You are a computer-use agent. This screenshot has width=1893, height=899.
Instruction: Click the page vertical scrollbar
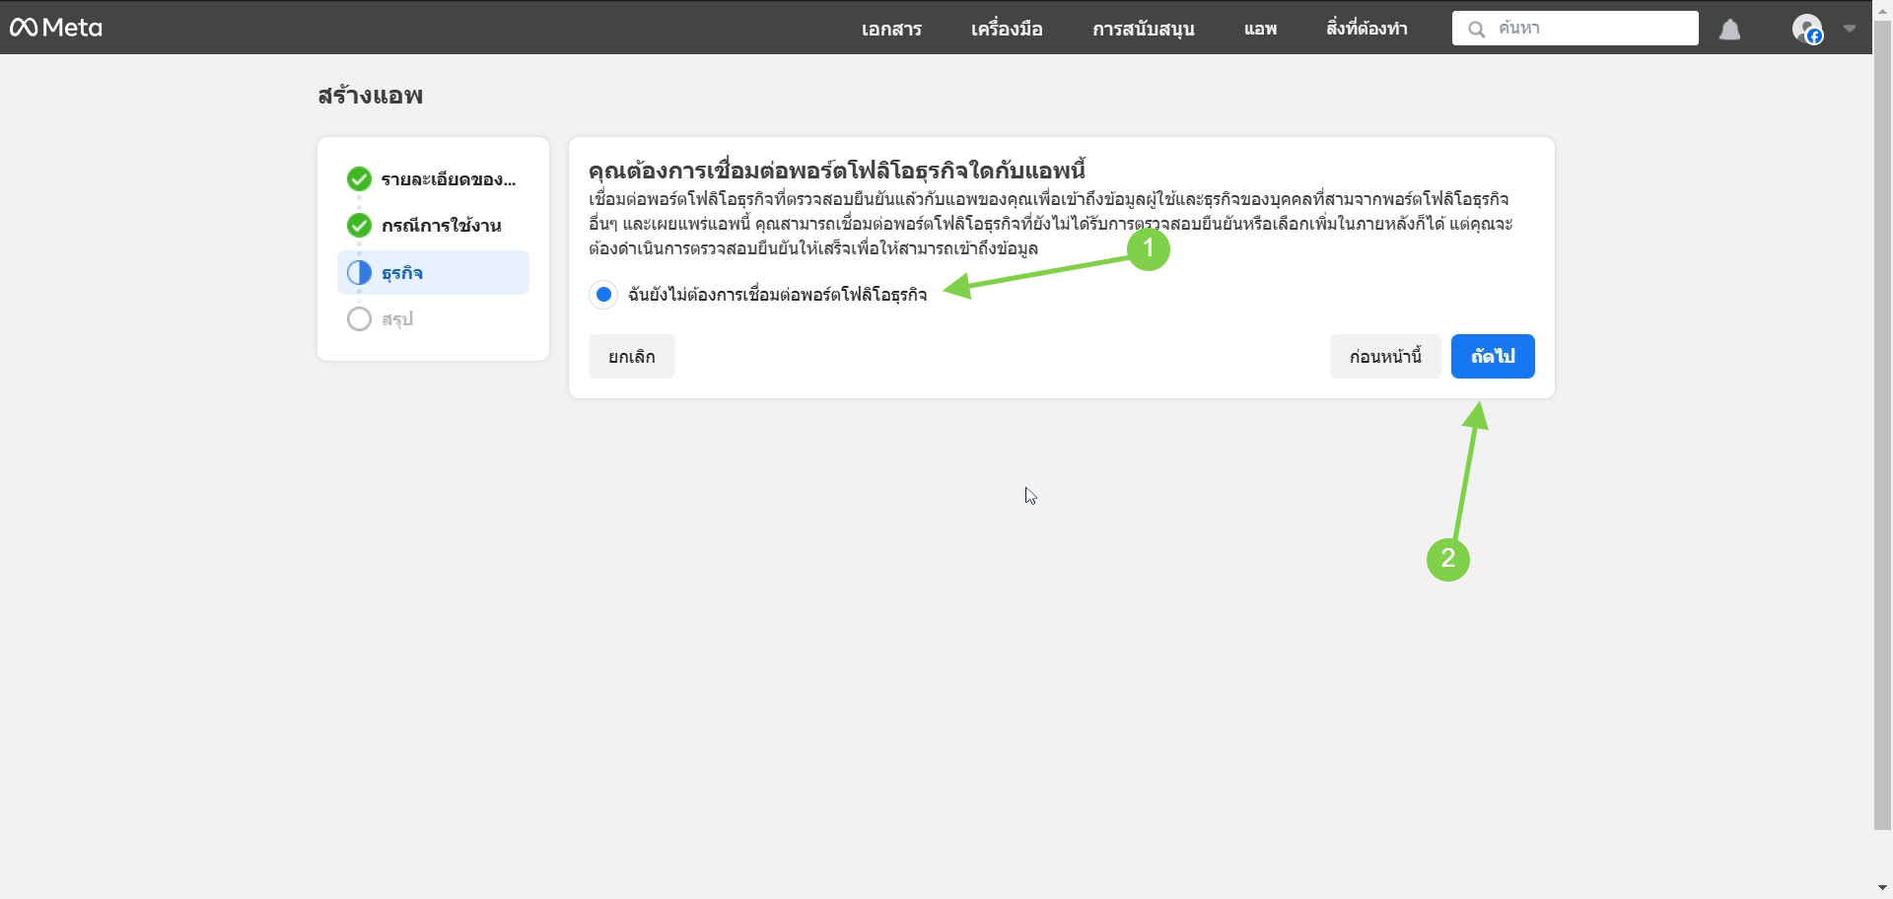click(x=1882, y=424)
